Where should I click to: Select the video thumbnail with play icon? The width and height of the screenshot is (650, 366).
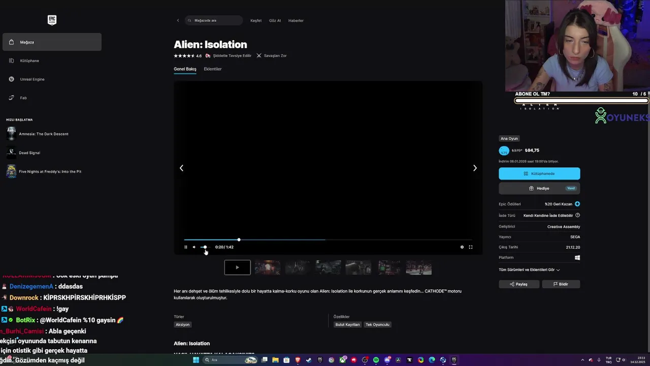(237, 267)
